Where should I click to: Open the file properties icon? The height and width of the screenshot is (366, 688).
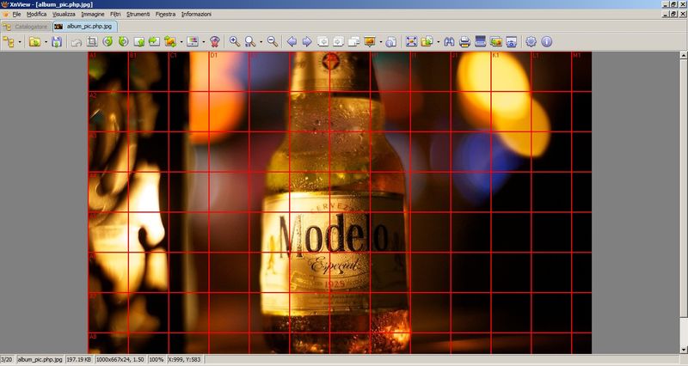(391, 41)
